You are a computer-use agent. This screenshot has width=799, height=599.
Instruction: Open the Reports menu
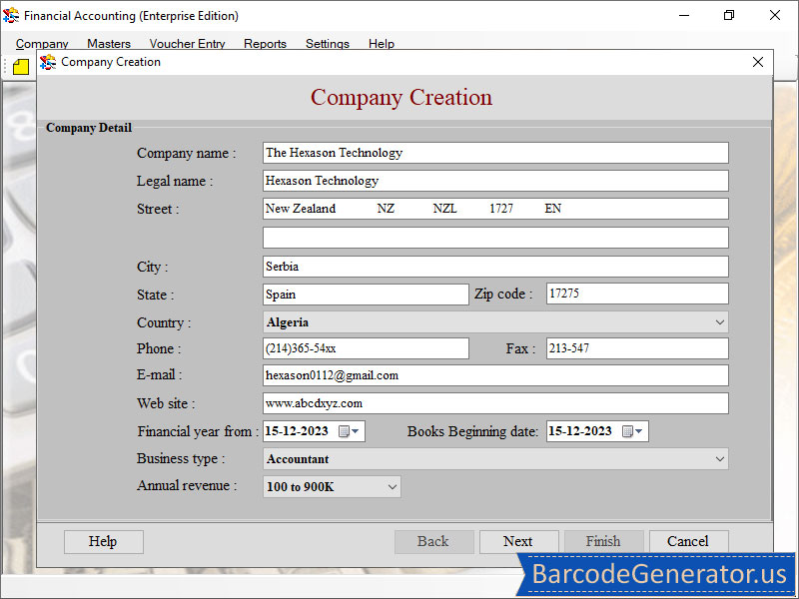click(x=265, y=44)
